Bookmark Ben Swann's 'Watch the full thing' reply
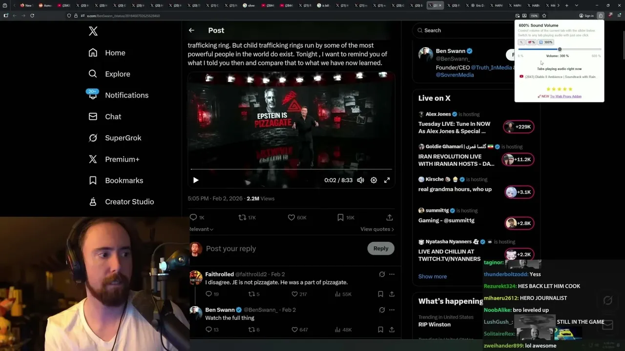Viewport: 625px width, 351px height. (380, 330)
